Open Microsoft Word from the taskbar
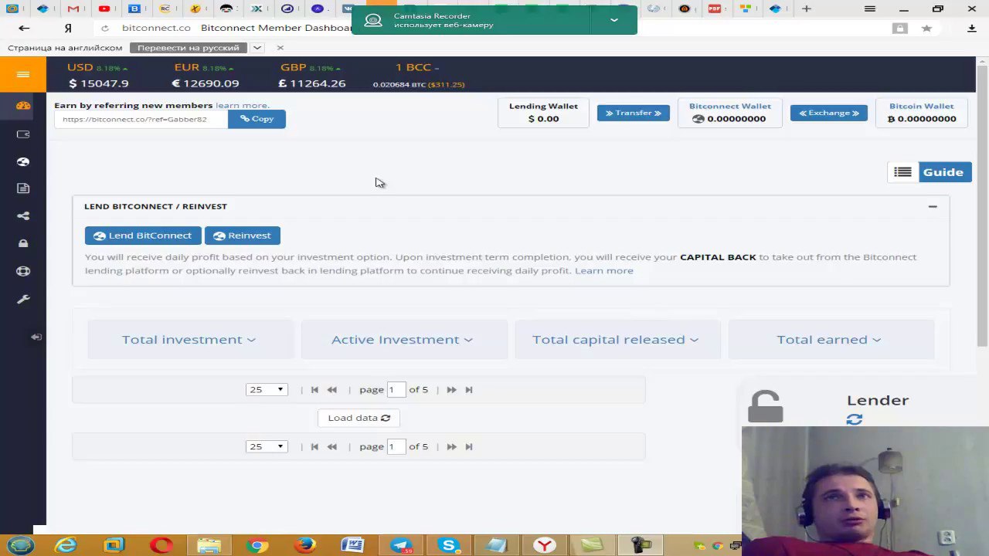 point(352,545)
